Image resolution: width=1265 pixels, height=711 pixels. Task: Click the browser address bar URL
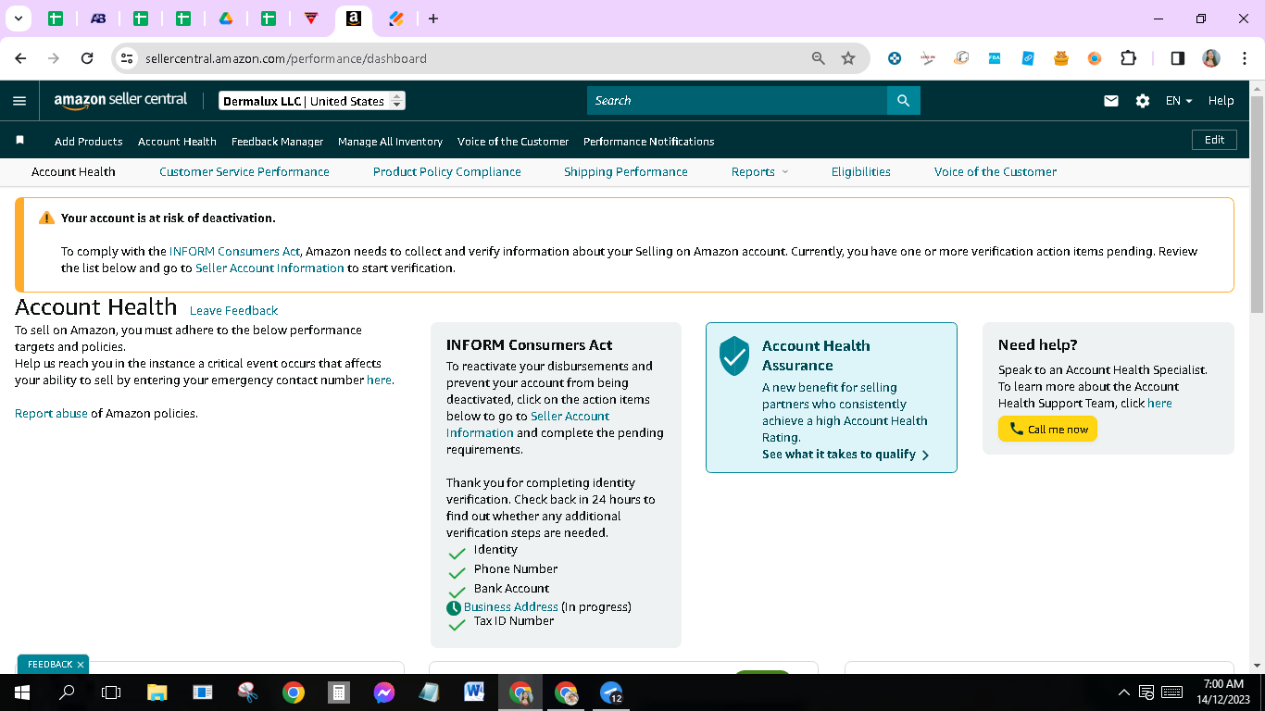point(286,58)
